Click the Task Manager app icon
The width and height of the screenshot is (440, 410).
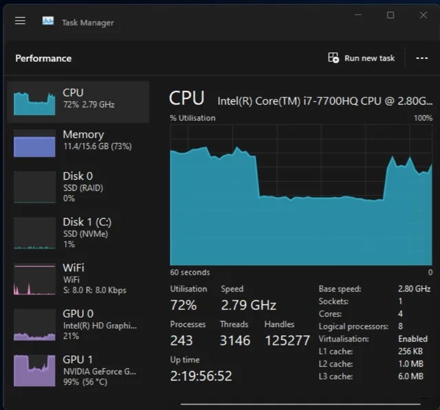point(48,21)
